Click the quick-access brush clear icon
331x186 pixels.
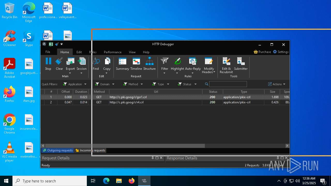pyautogui.click(x=57, y=44)
